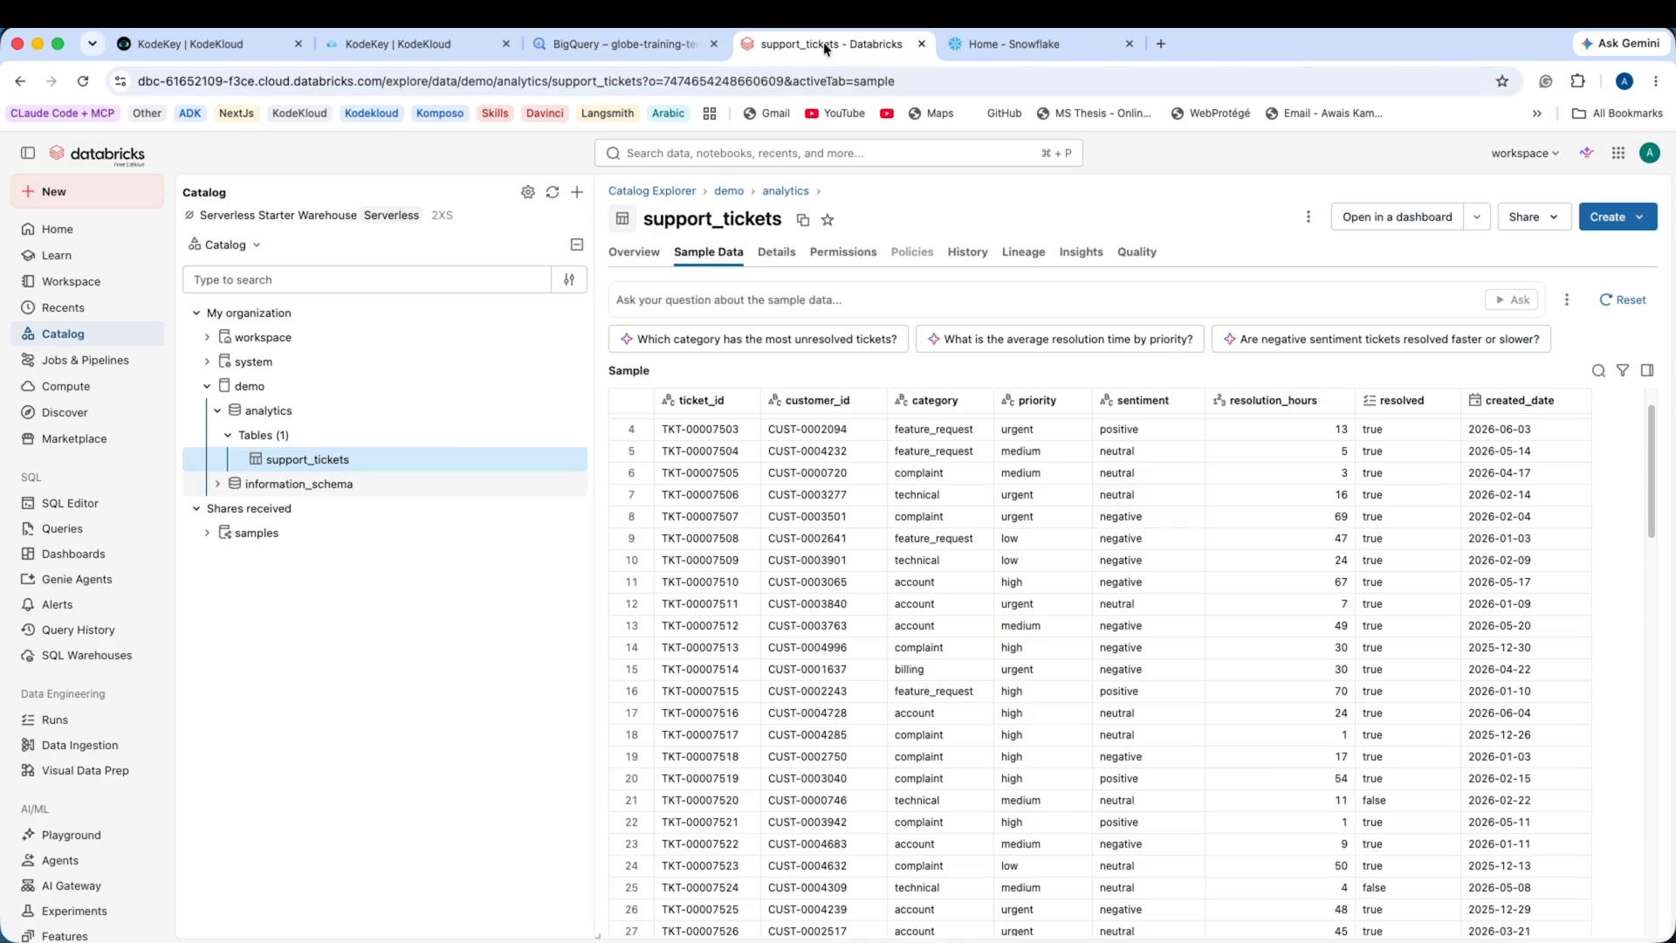This screenshot has width=1676, height=943.
Task: Open the catalog settings gear icon
Action: (x=528, y=192)
